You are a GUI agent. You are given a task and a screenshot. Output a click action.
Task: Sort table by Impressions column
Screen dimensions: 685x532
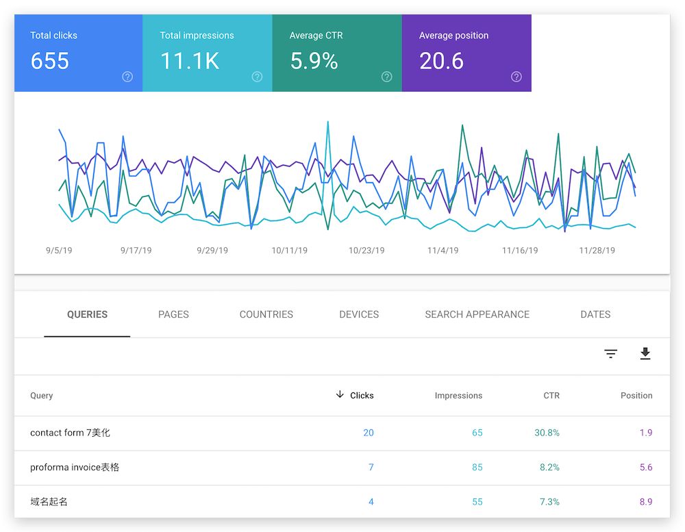point(458,396)
